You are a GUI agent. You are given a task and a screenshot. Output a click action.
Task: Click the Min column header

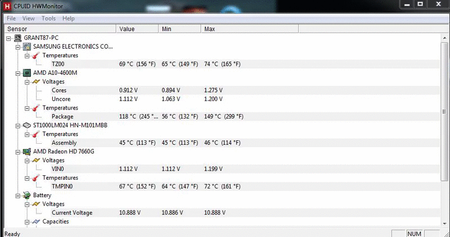tap(179, 29)
